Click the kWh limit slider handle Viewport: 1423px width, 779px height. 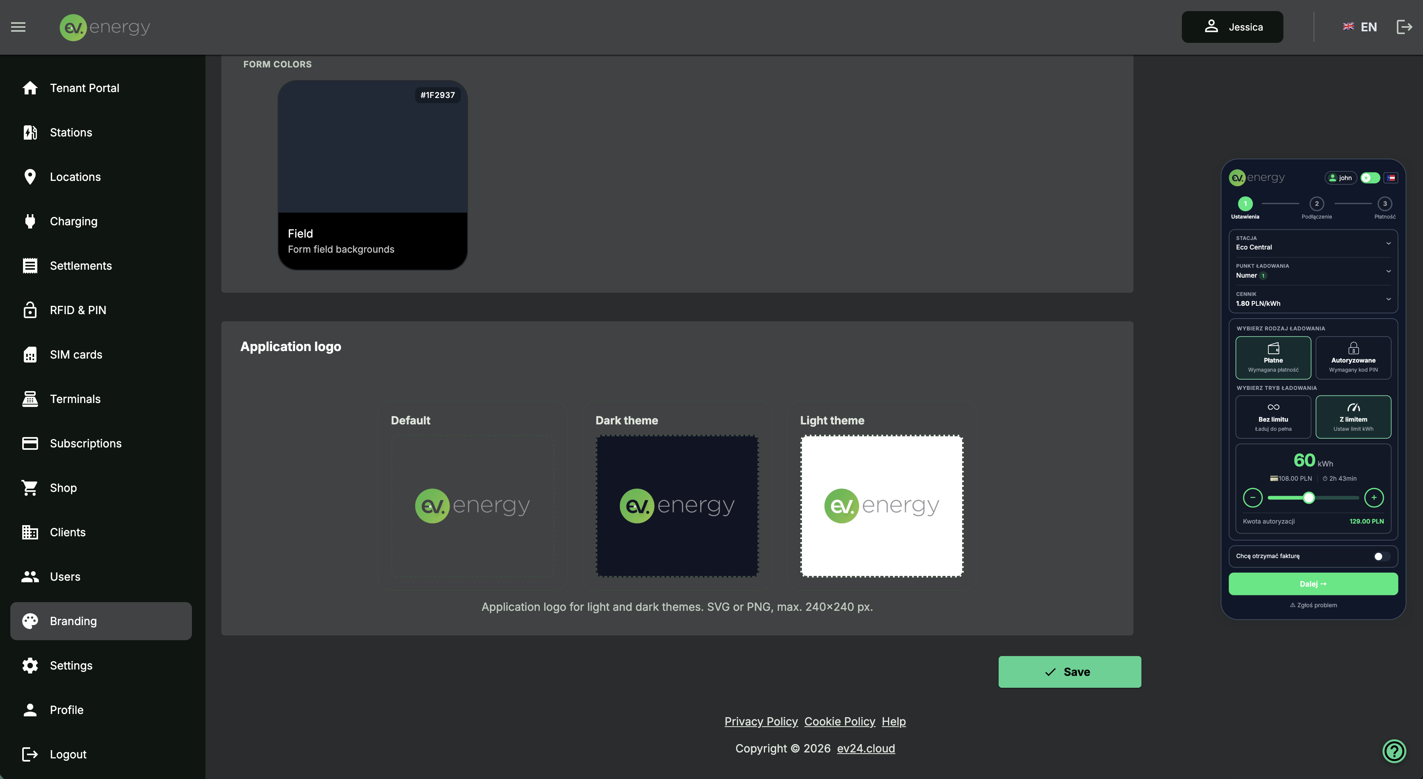coord(1309,498)
